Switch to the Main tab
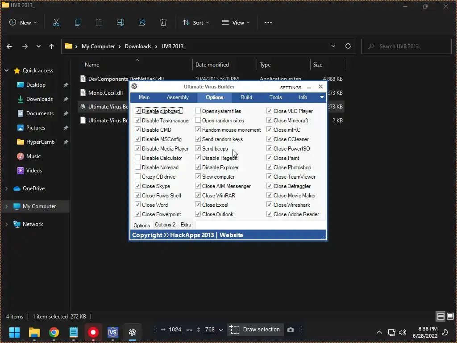 point(144,97)
